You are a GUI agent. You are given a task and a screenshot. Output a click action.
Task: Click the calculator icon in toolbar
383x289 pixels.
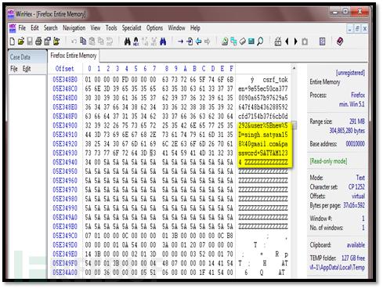(x=322, y=42)
